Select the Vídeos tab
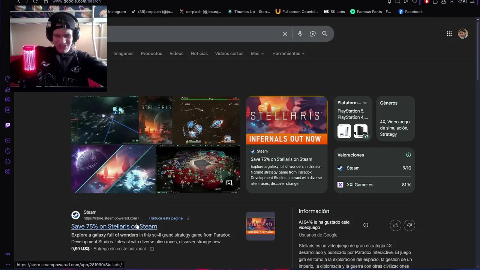480x270 pixels. click(x=176, y=54)
